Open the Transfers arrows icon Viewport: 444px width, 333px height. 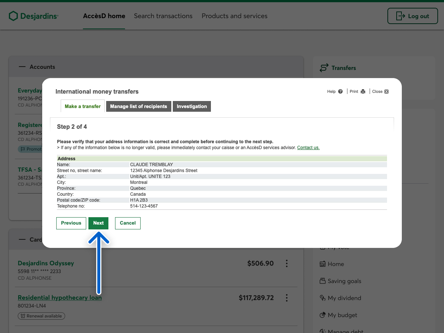(324, 68)
